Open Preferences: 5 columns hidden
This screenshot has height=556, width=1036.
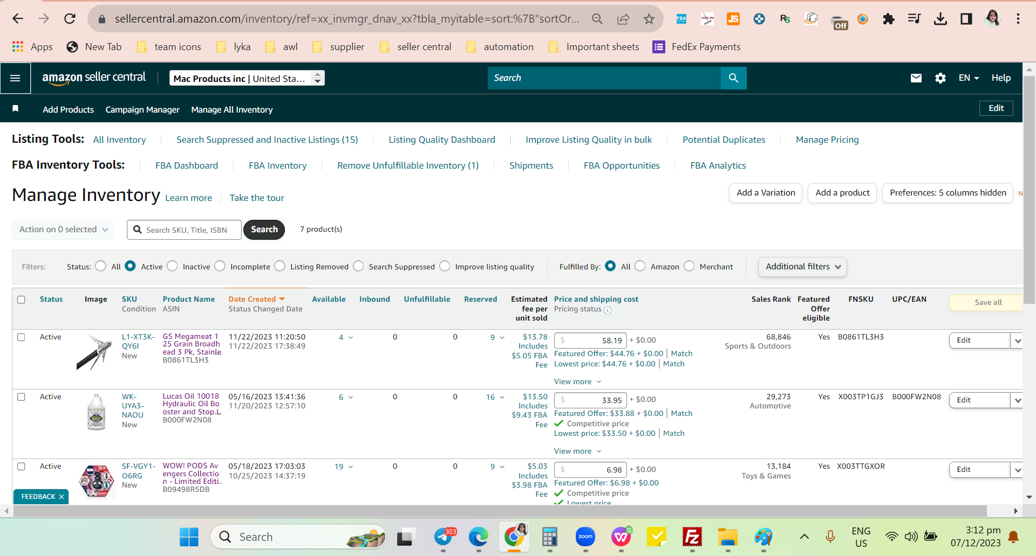point(948,193)
